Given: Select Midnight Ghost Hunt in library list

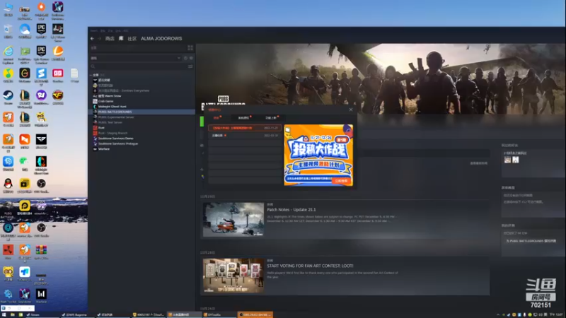Looking at the screenshot, I should 112,107.
